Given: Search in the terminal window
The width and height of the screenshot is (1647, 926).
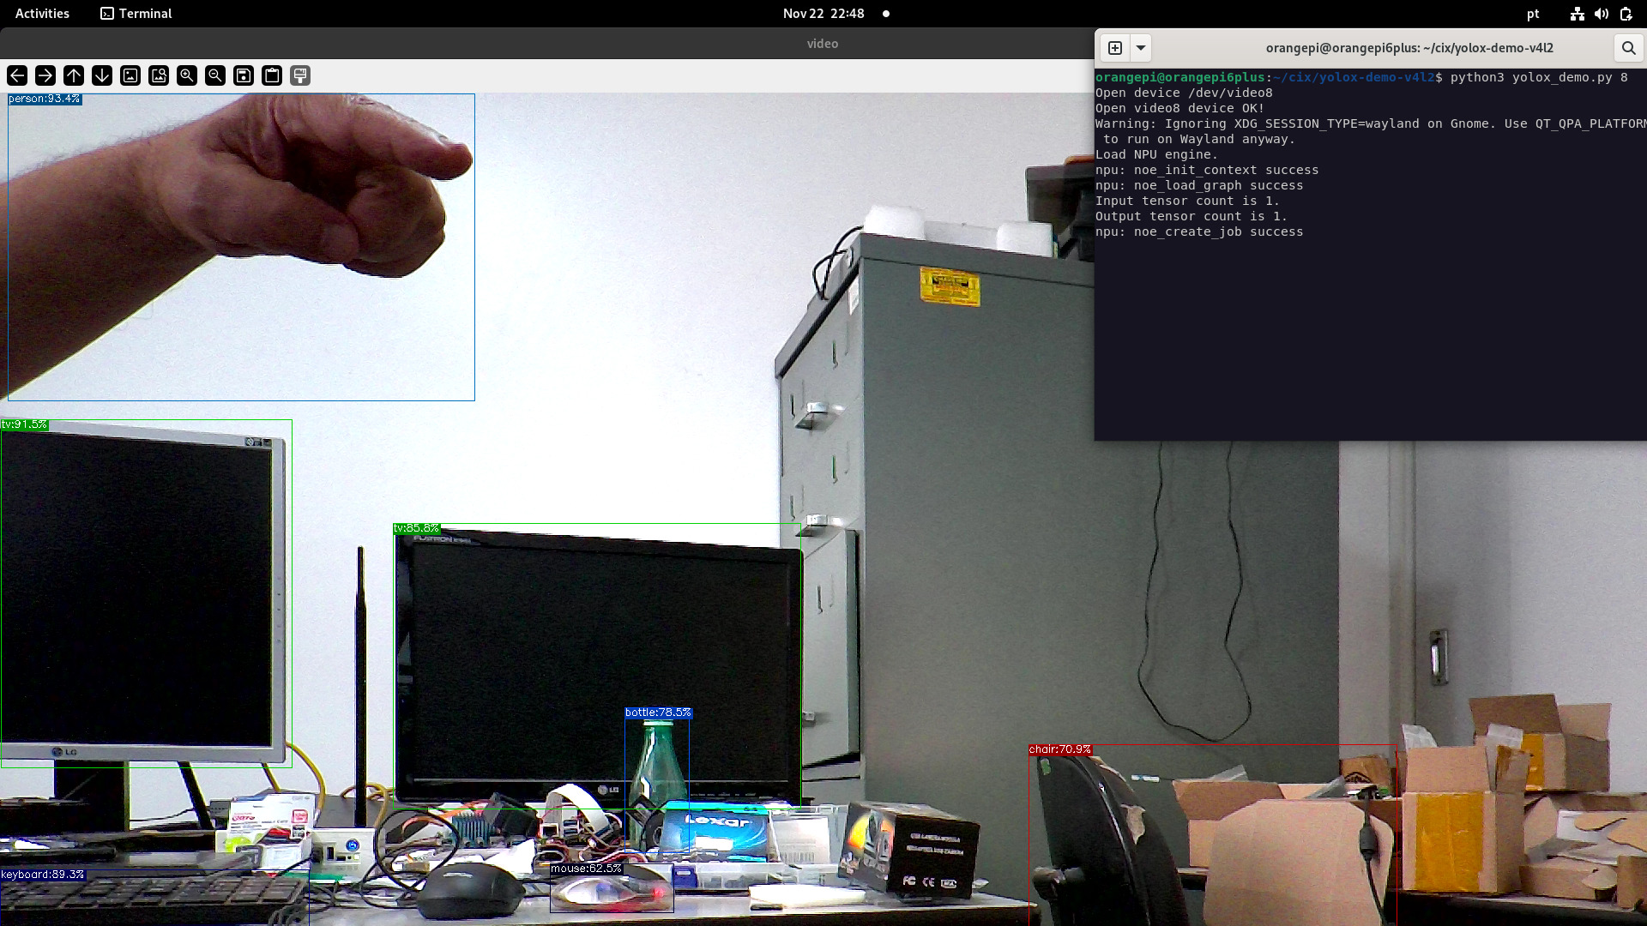Looking at the screenshot, I should [1627, 48].
